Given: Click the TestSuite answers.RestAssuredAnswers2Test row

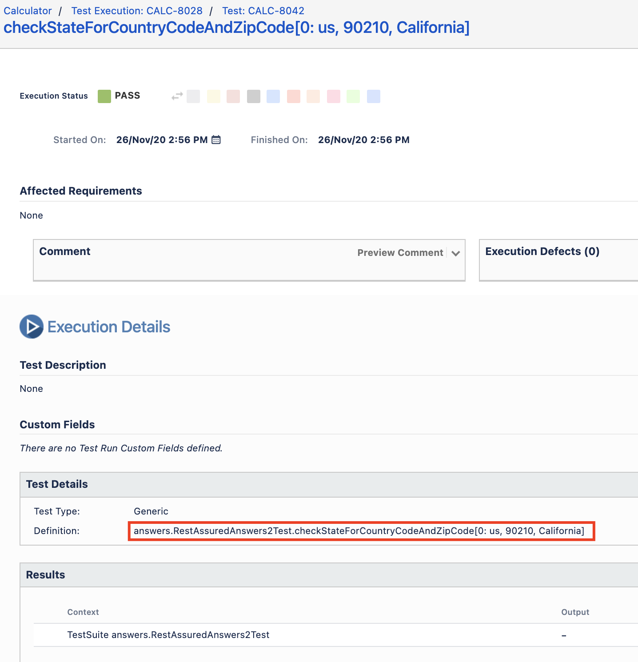Looking at the screenshot, I should [336, 635].
